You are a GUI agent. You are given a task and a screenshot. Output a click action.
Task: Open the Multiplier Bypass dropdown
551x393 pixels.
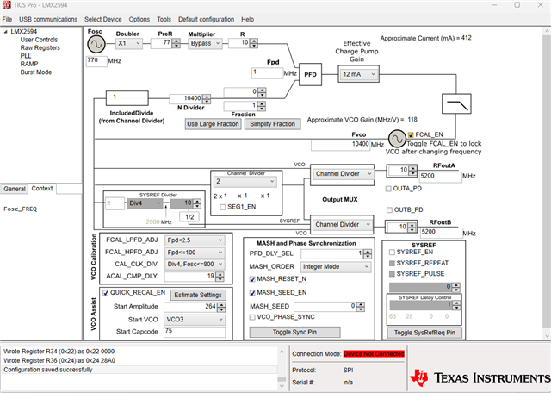[205, 44]
